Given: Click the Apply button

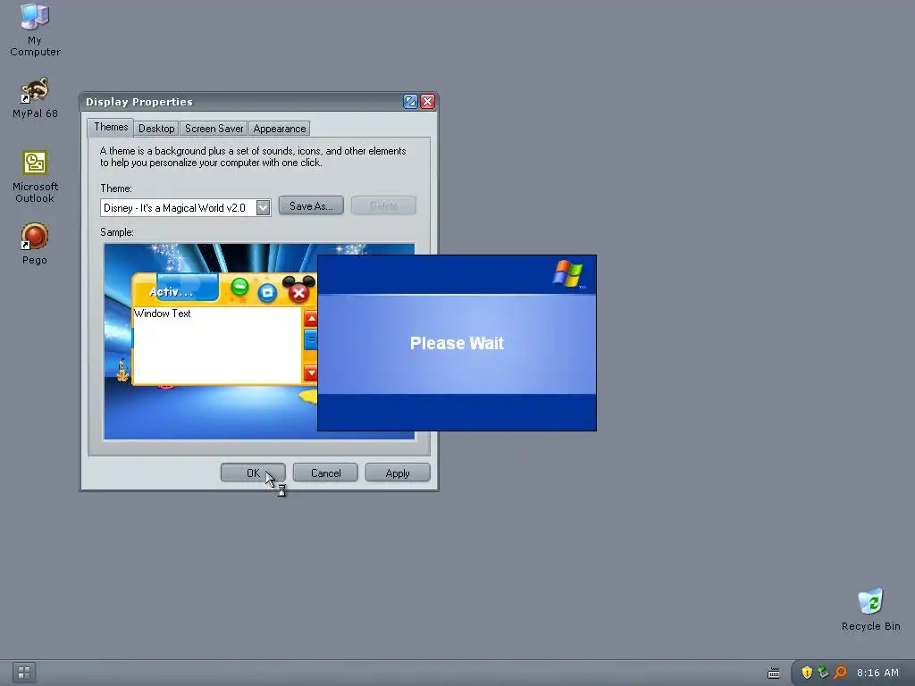Looking at the screenshot, I should pyautogui.click(x=398, y=473).
